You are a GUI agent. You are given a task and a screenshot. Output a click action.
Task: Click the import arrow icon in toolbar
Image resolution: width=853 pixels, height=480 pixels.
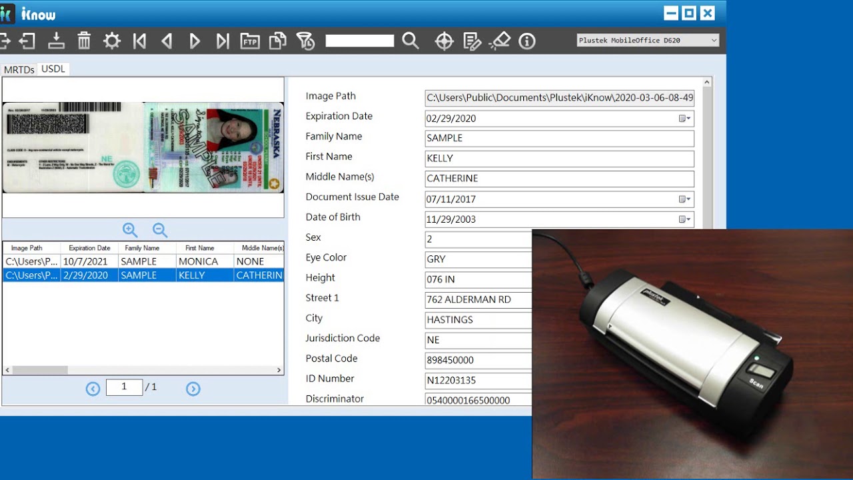click(x=4, y=41)
